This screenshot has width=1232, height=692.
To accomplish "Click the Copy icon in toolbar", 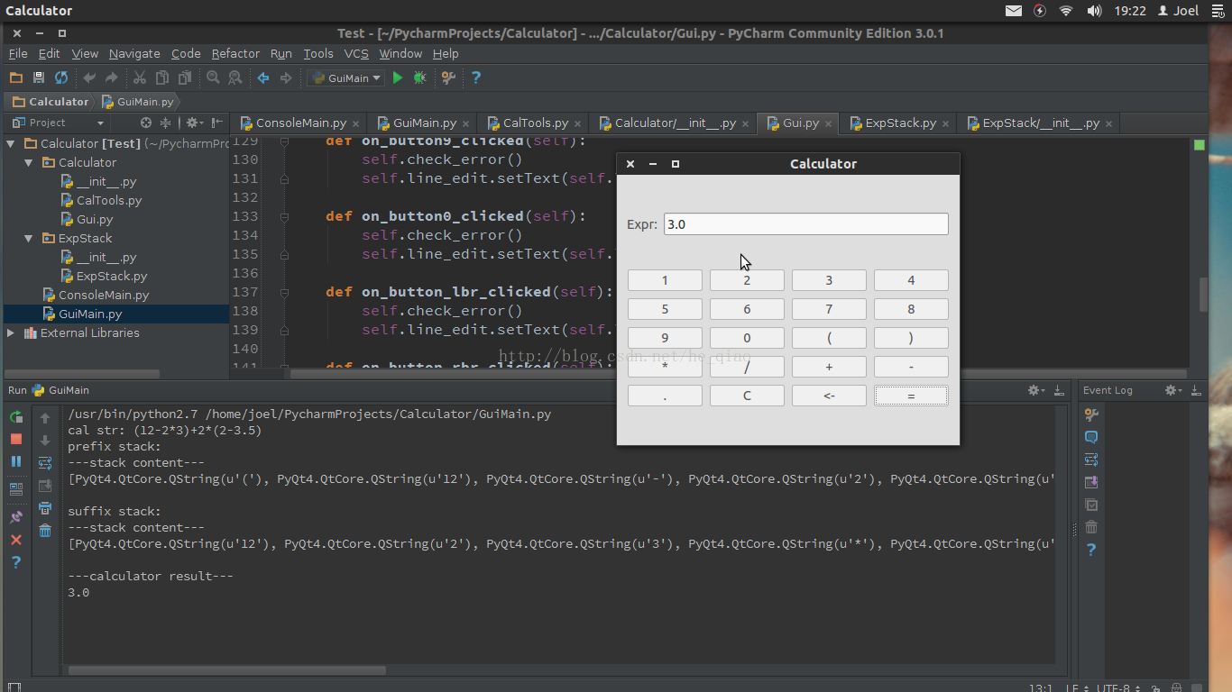I will click(162, 78).
